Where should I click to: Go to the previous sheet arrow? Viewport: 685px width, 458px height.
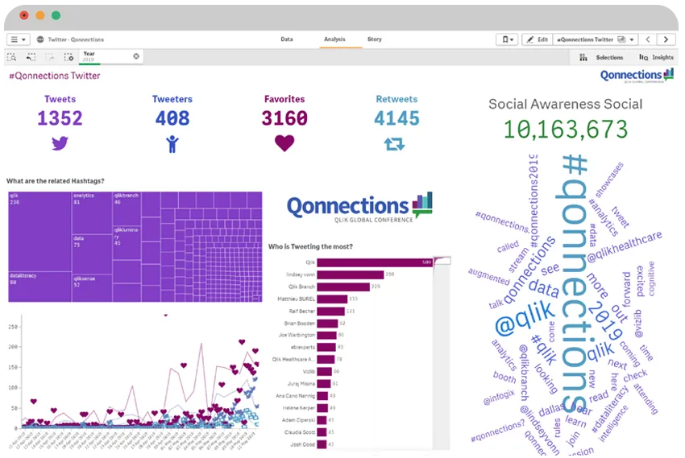coord(648,39)
